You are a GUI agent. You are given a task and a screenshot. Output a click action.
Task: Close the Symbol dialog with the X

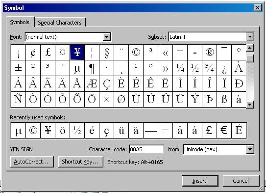coord(258,8)
